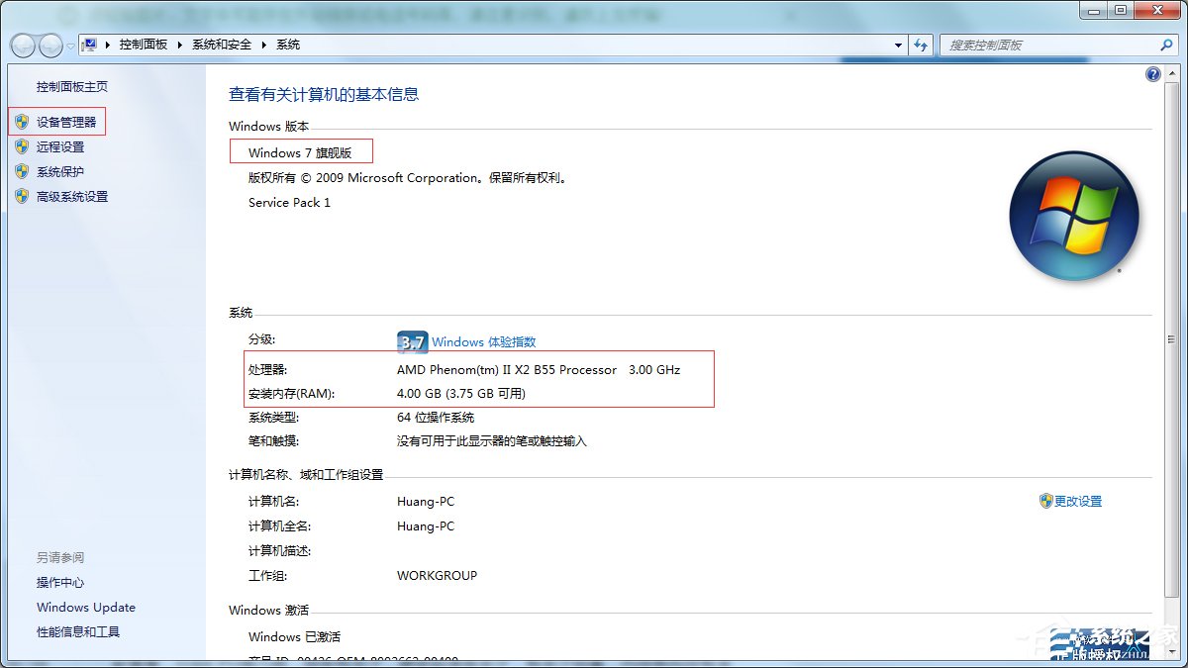Screen dimensions: 1188x668
Task: Click the shield icon beside 远程设置
Action: (x=23, y=146)
